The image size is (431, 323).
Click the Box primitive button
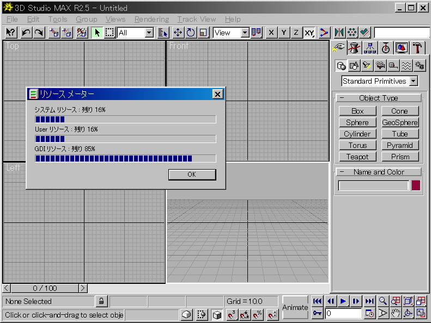(357, 111)
